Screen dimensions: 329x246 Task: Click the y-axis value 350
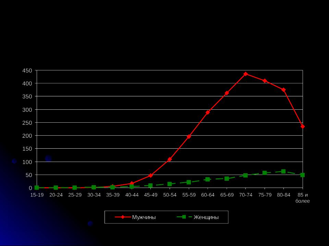tap(27, 97)
